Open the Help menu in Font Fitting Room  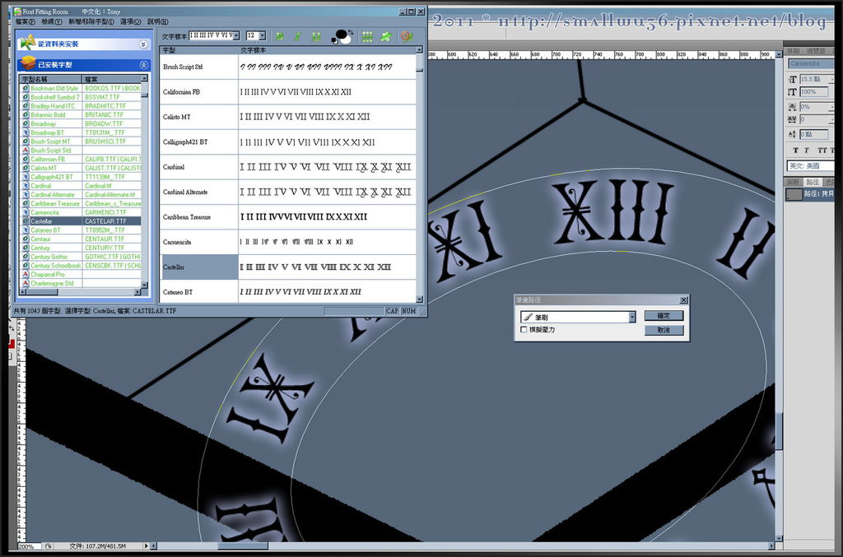pyautogui.click(x=157, y=21)
